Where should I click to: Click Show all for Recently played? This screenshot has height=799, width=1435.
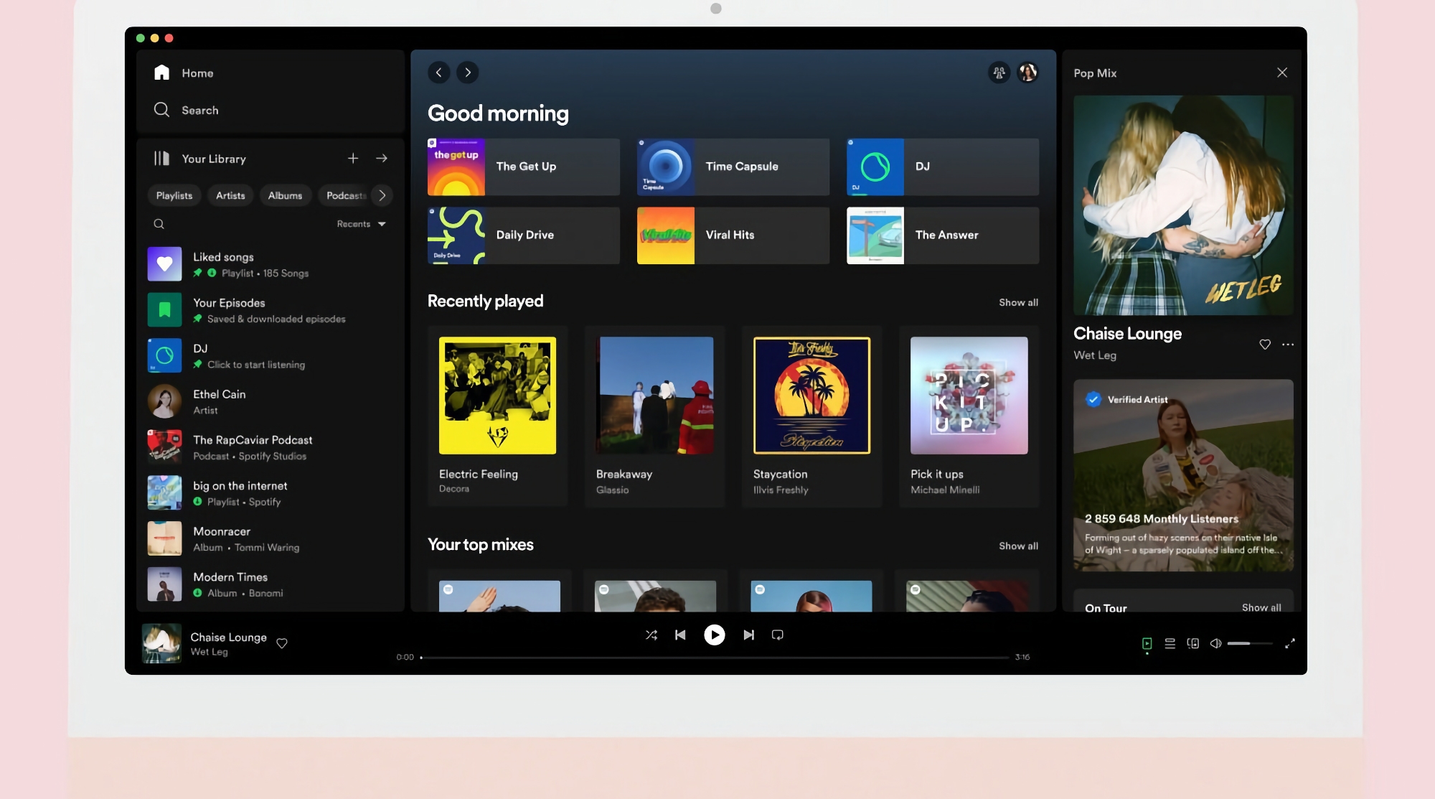[x=1017, y=302]
